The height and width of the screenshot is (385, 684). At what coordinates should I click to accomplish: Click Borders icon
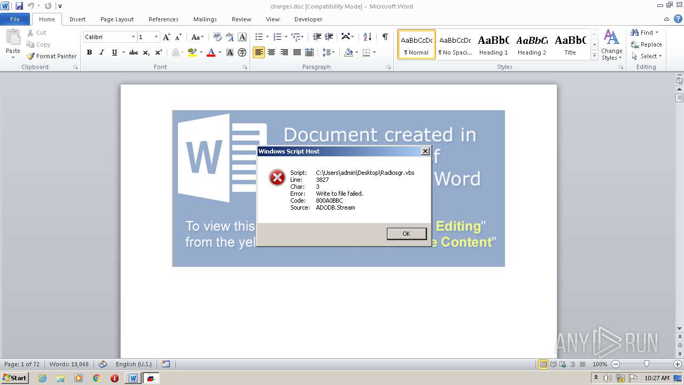(x=366, y=52)
